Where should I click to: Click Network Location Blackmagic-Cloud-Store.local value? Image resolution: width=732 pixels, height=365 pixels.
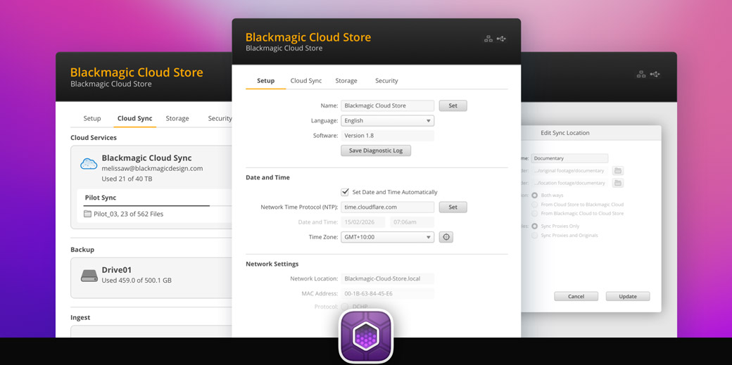tap(388, 278)
